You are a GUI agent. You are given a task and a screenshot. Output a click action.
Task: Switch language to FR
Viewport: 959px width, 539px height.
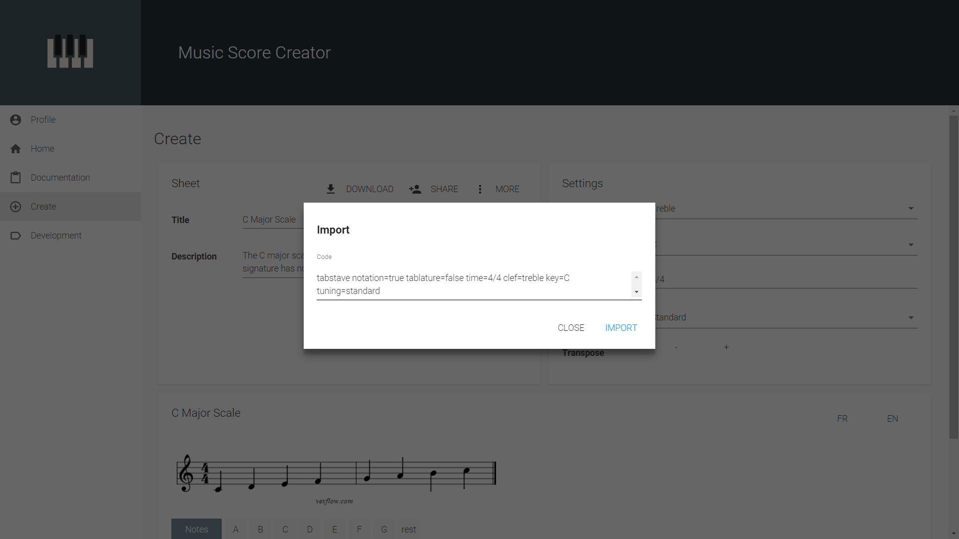[x=842, y=418]
